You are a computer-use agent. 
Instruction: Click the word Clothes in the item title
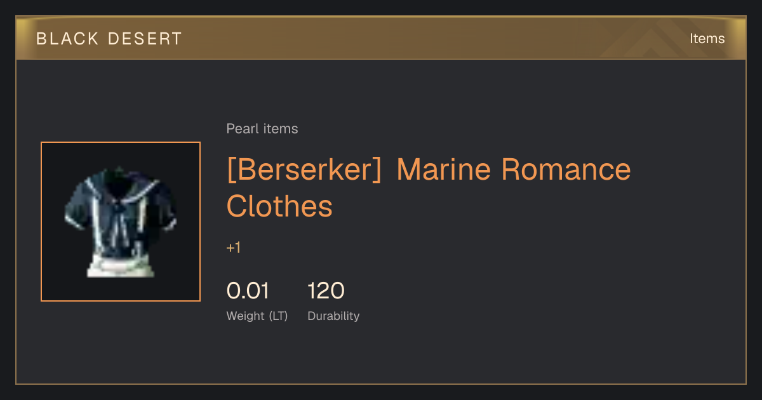279,206
